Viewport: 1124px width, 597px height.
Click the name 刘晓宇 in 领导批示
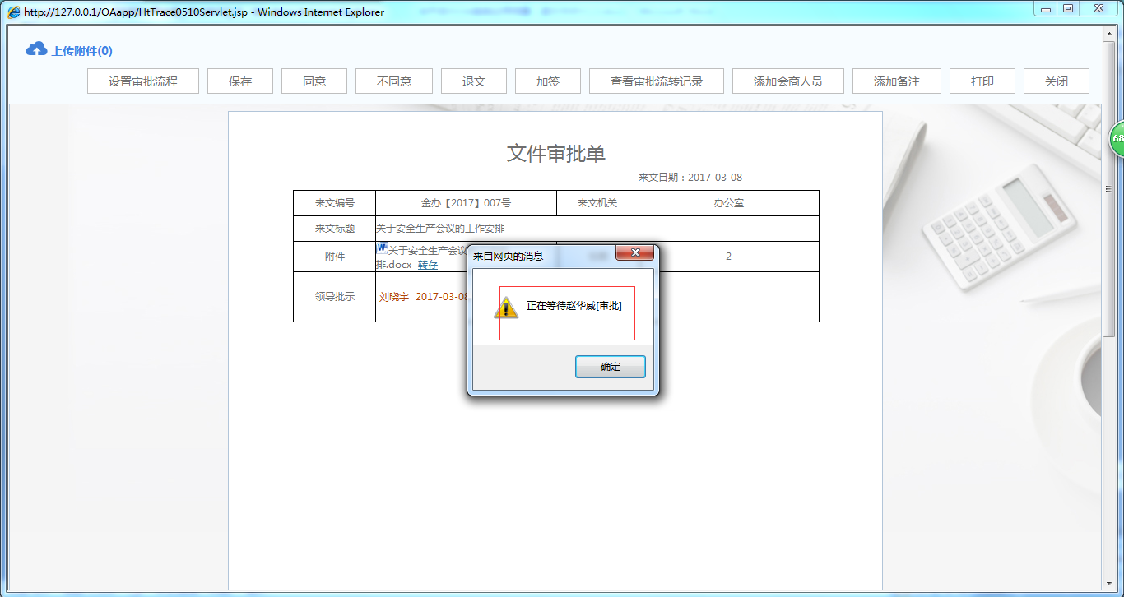(x=394, y=297)
